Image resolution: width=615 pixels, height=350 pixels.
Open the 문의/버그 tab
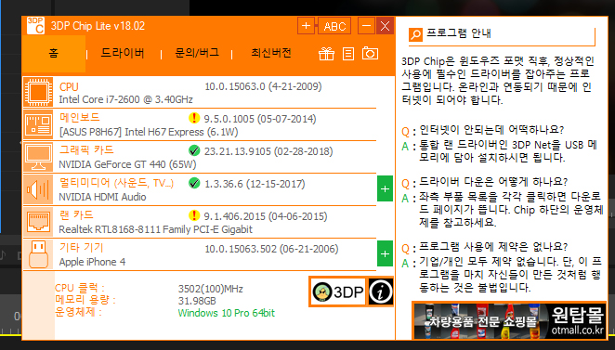pos(197,53)
